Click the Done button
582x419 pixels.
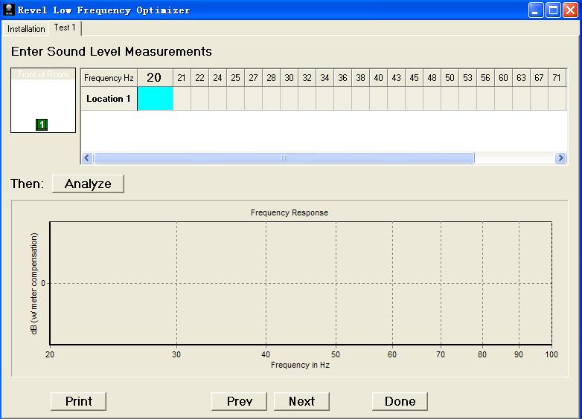point(400,401)
